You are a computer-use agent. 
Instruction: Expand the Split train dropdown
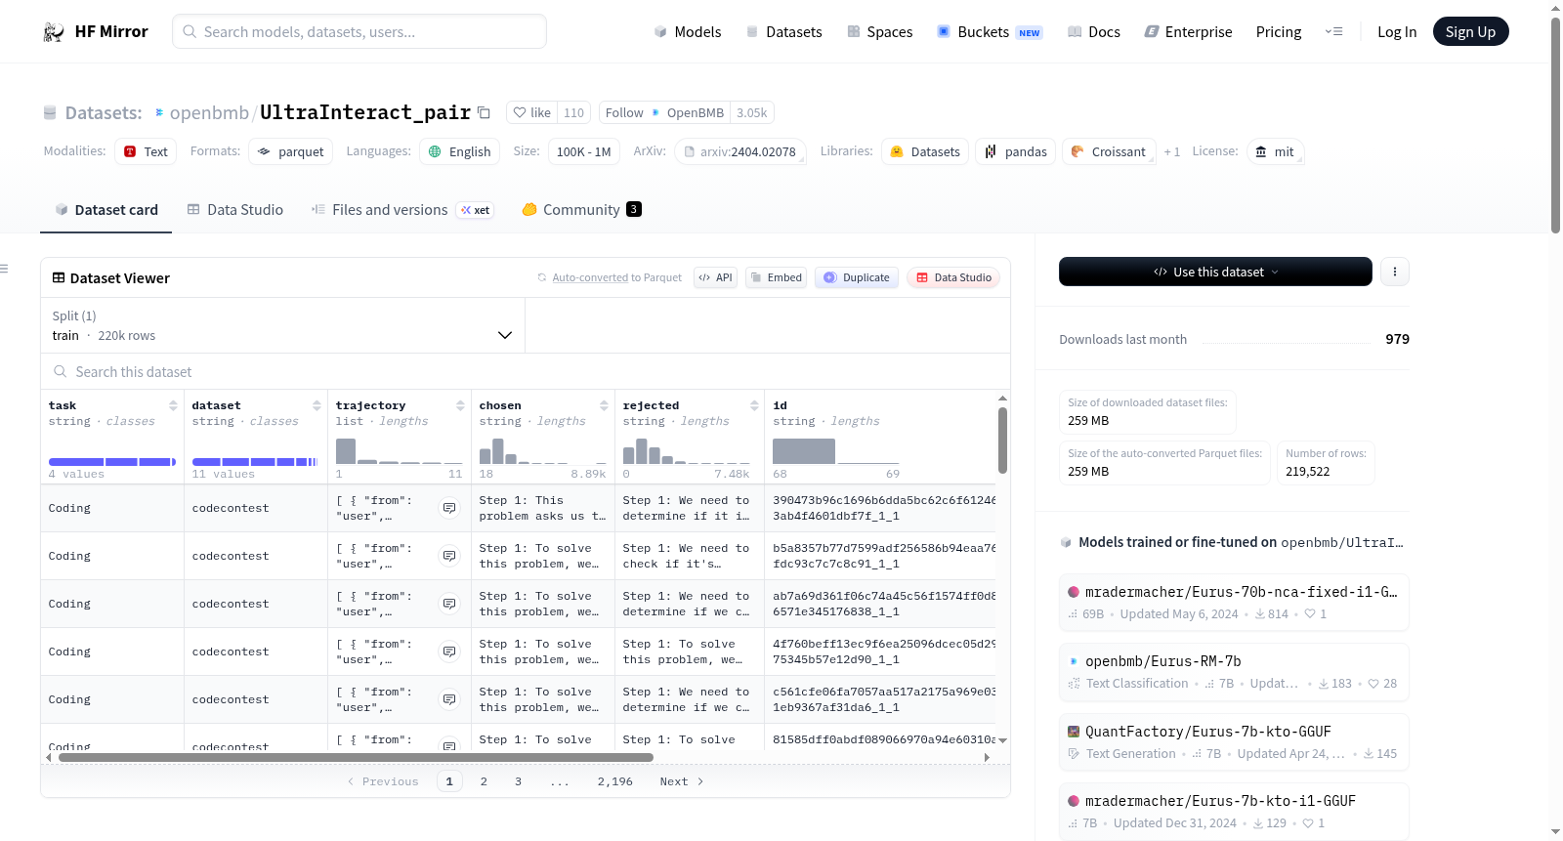coord(282,325)
